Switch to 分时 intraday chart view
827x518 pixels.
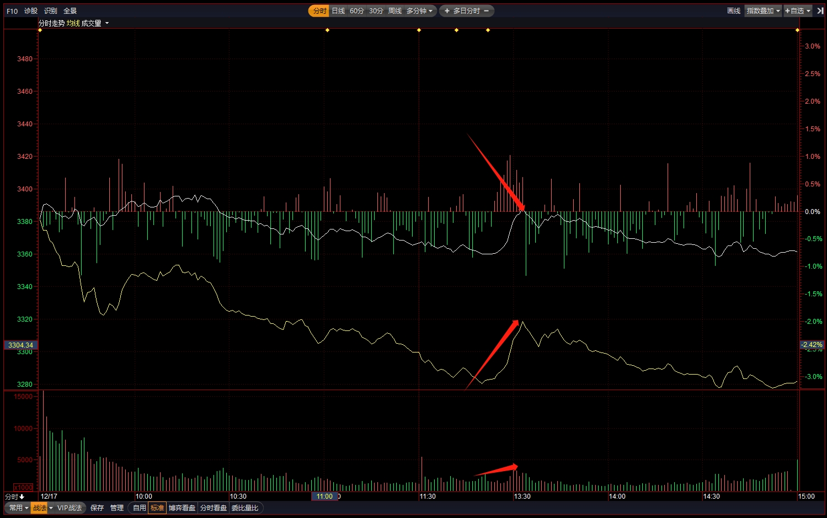tap(319, 11)
